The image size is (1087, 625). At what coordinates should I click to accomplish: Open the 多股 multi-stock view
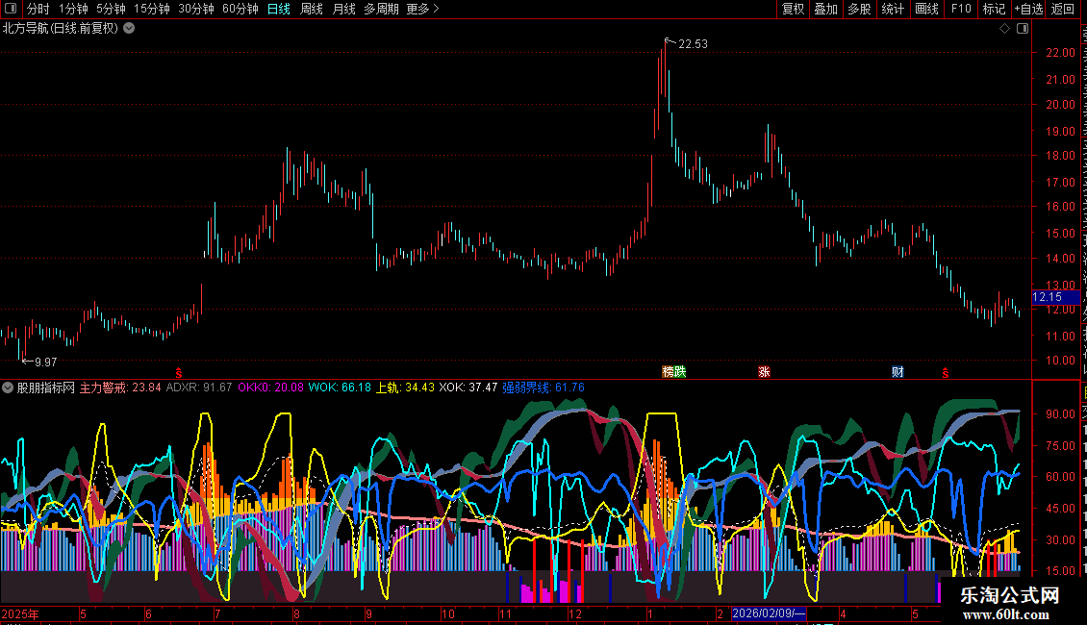[x=859, y=9]
